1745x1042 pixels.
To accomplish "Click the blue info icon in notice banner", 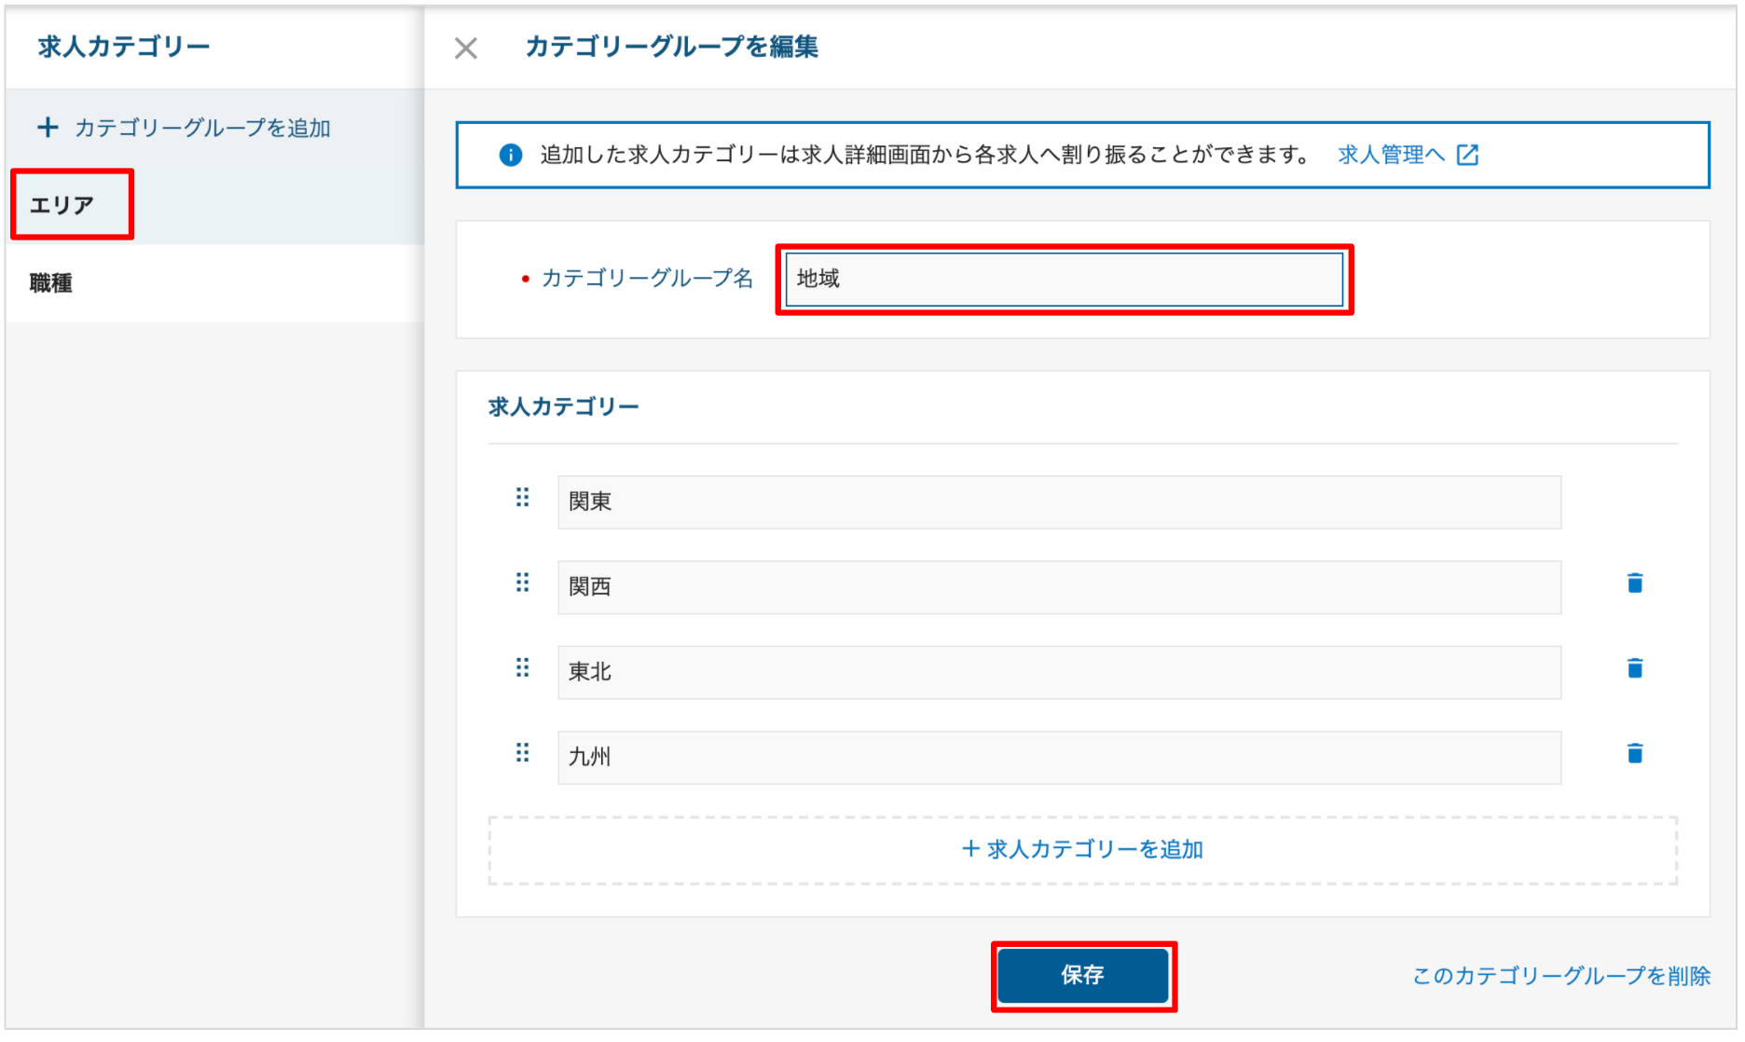I will tap(511, 155).
